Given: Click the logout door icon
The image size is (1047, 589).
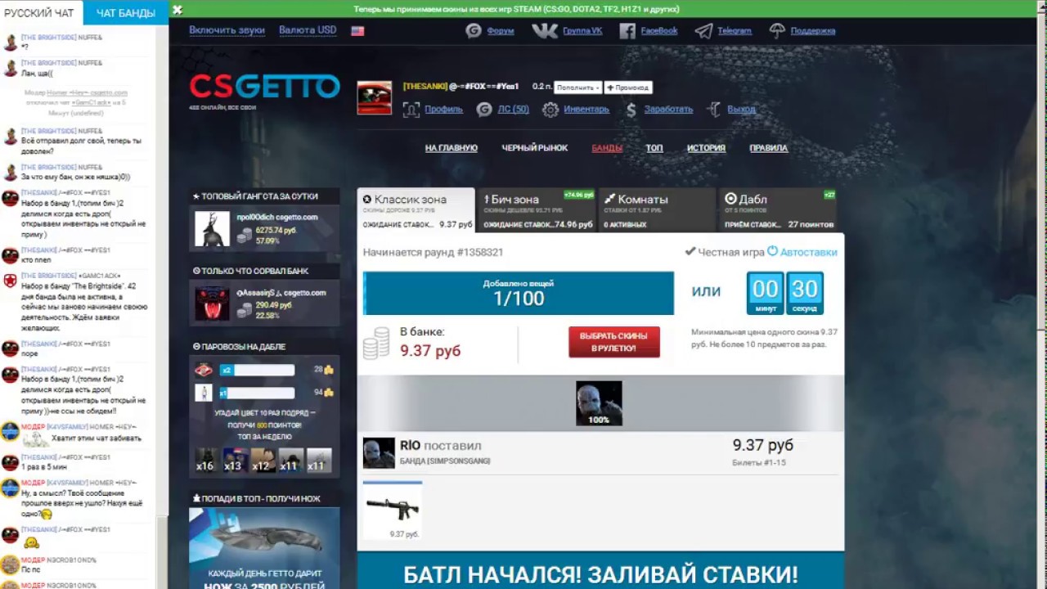Looking at the screenshot, I should (x=714, y=110).
